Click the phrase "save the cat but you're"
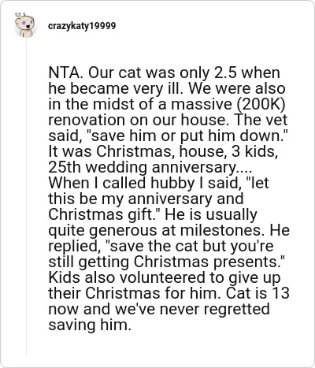This screenshot has height=368, width=315. [191, 247]
